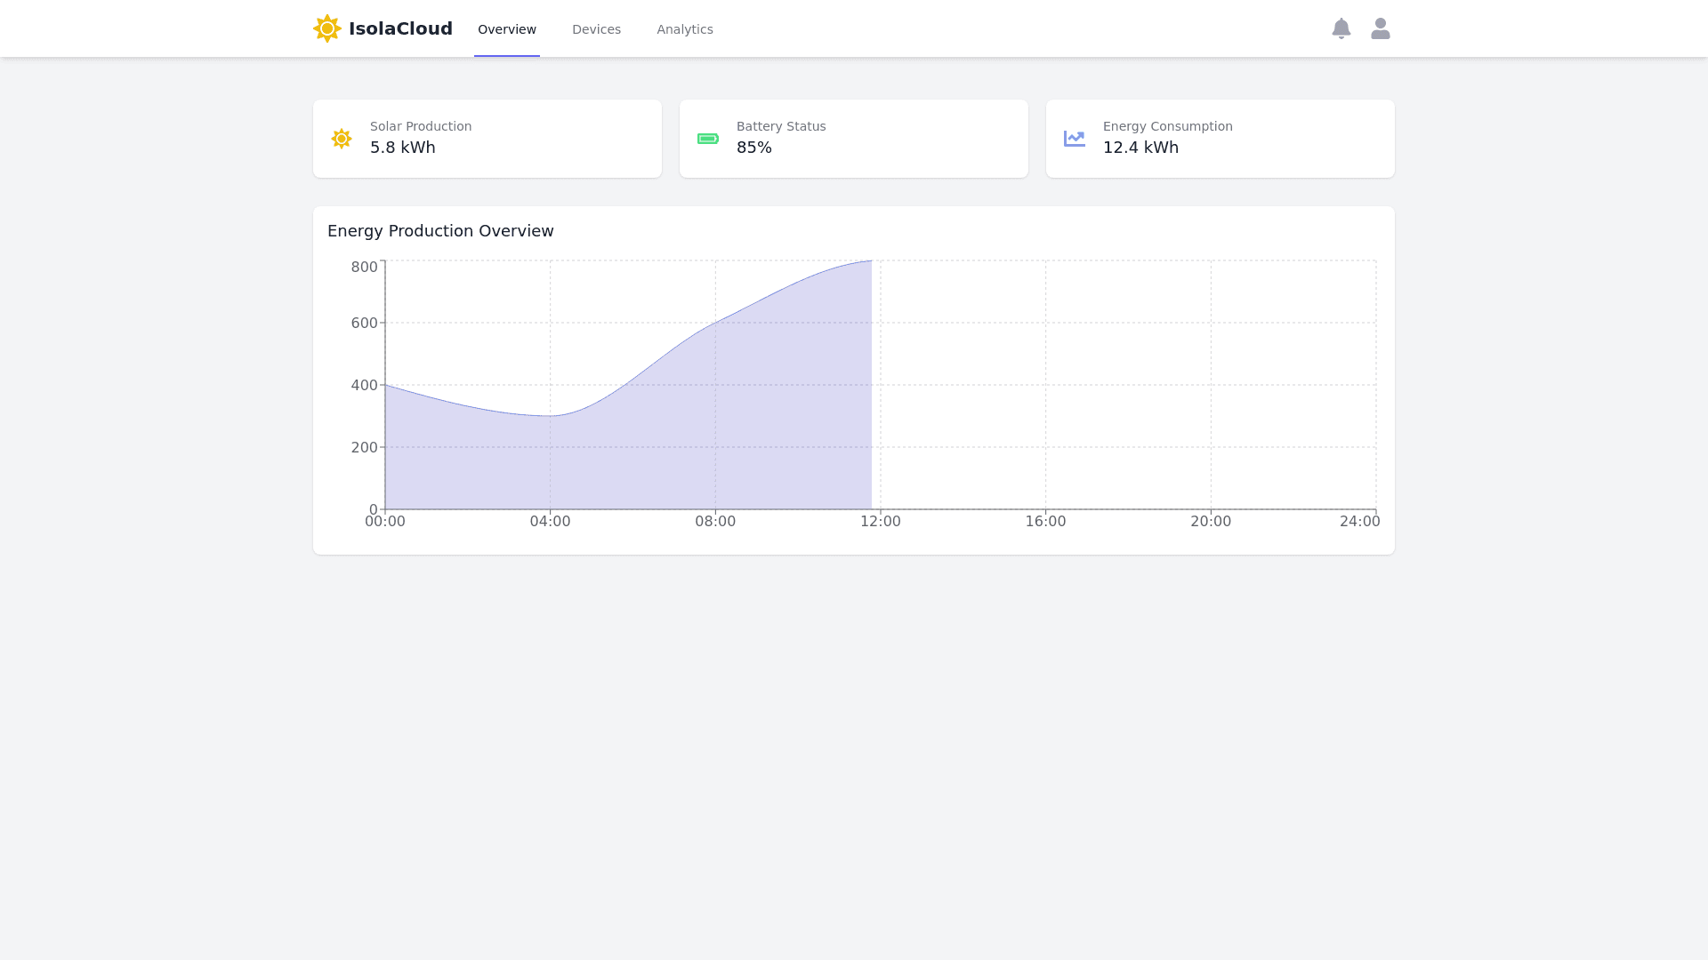Click the 12.4 kWh consumption value

point(1140,148)
